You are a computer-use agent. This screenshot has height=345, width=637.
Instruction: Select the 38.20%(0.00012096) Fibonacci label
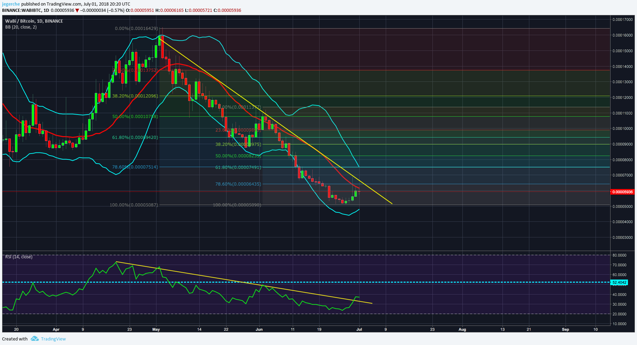pyautogui.click(x=135, y=96)
